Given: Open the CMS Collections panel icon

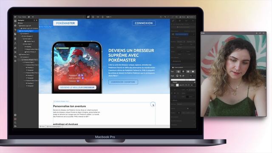Looking at the screenshot, I should click(15, 39).
